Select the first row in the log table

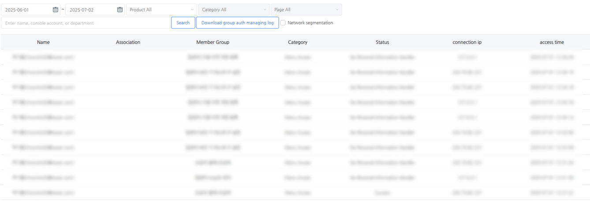click(x=295, y=57)
